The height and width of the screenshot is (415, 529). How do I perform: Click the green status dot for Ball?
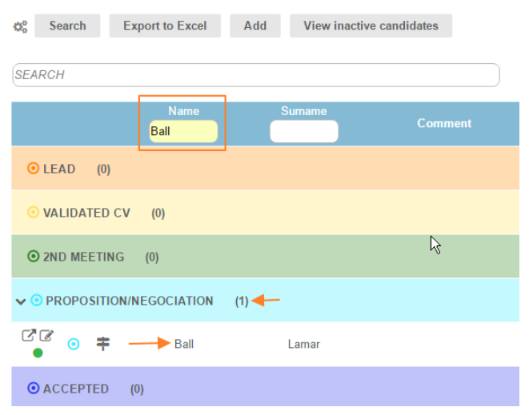pos(38,353)
